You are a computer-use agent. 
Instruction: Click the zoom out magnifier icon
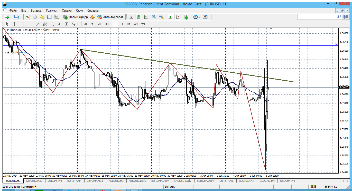click(161, 17)
